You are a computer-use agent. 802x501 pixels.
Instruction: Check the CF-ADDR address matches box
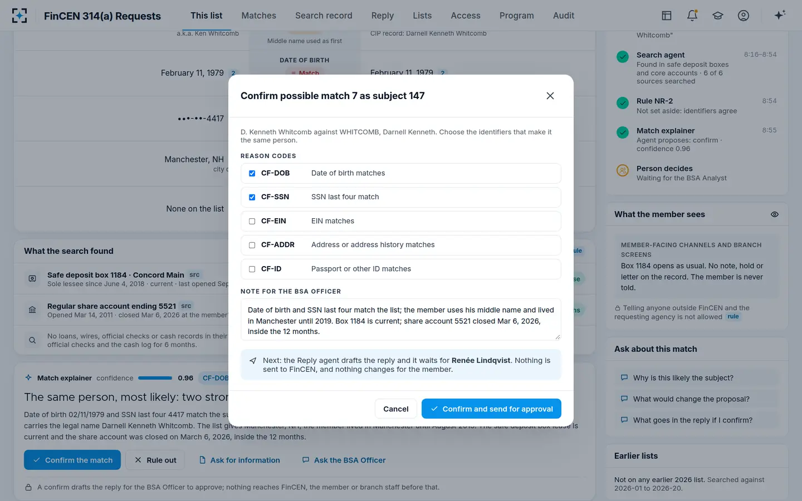[252, 245]
